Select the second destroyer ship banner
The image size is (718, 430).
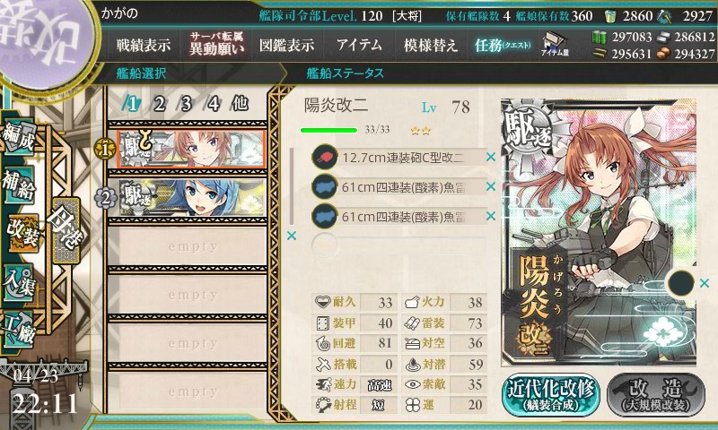[x=192, y=197]
